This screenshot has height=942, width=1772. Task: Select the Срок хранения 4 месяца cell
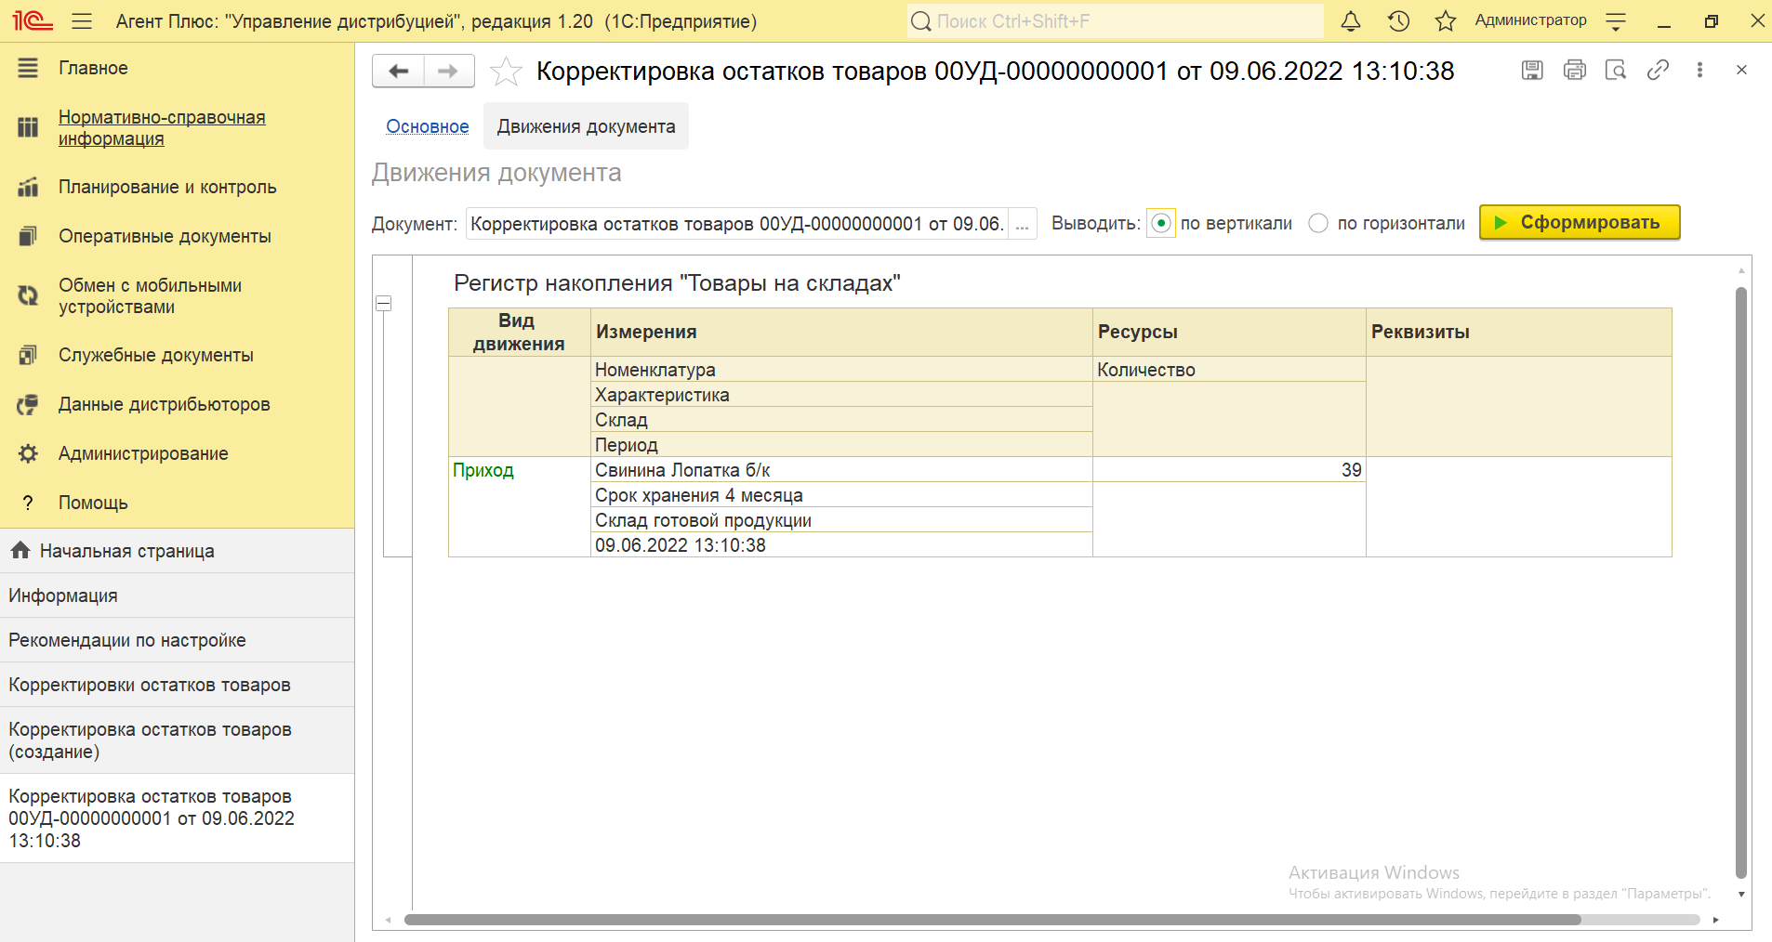(841, 495)
